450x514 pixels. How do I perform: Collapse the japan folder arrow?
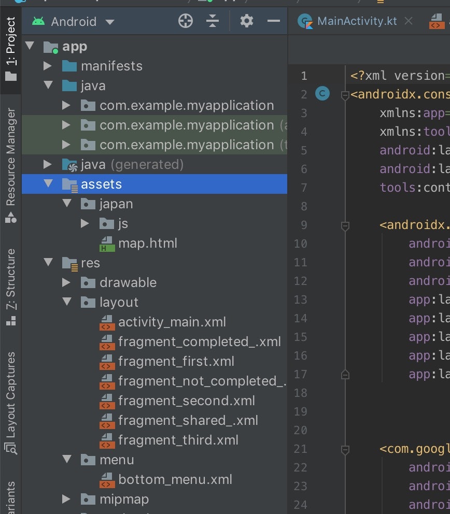click(x=67, y=203)
